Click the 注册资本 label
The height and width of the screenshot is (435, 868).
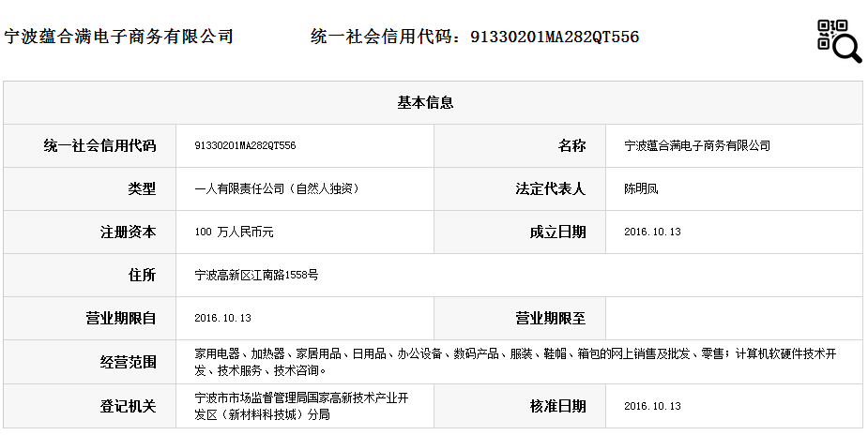128,232
